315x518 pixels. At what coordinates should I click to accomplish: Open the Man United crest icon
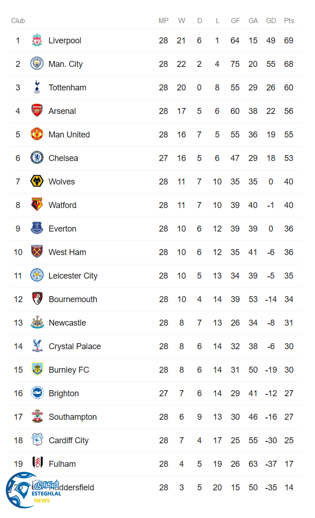pyautogui.click(x=37, y=135)
